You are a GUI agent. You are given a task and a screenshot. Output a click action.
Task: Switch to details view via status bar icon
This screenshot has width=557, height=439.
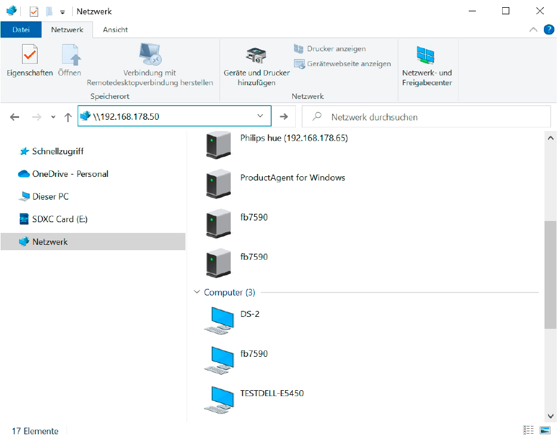click(528, 429)
